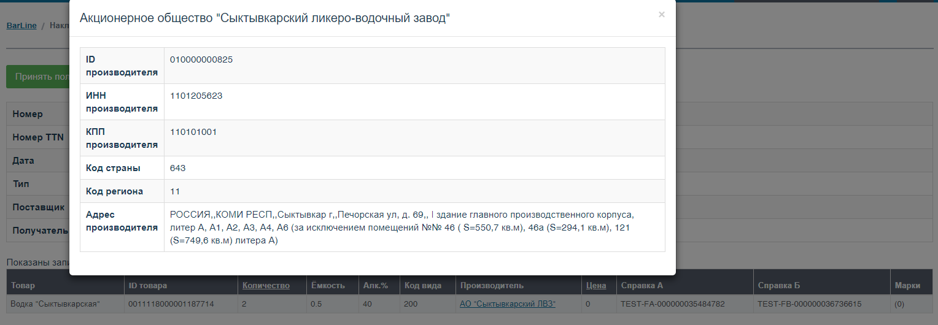Click the Адрес производителя label
The image size is (938, 325).
coord(122,221)
